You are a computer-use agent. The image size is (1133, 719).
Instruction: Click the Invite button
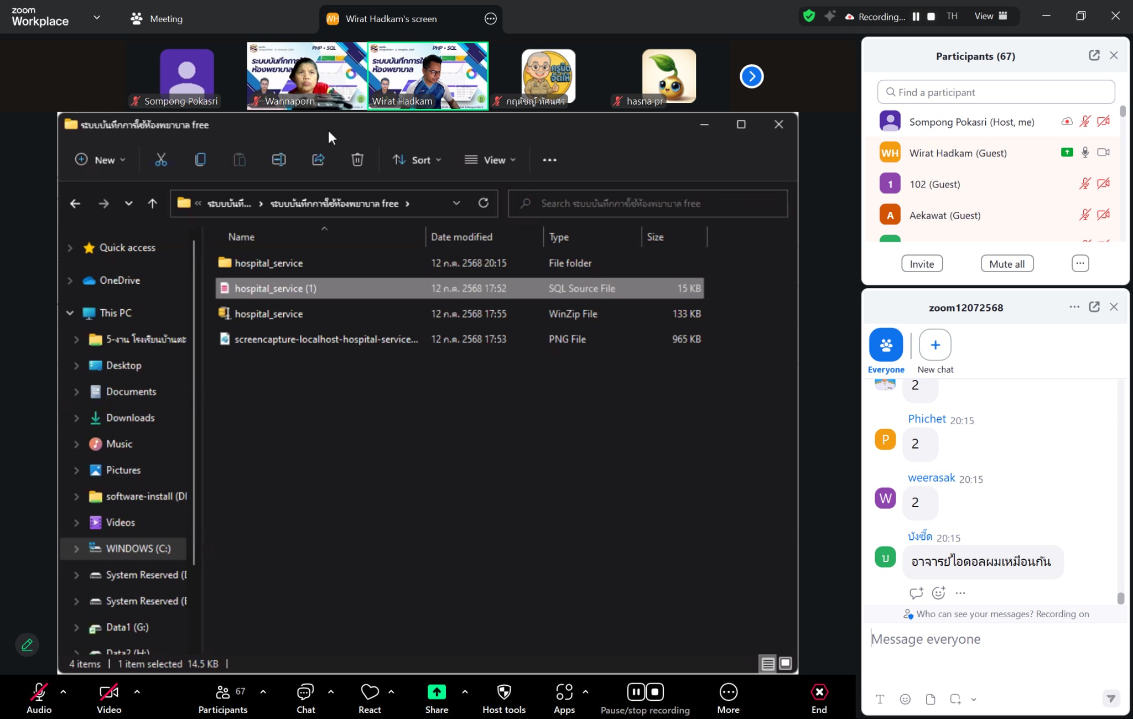[x=922, y=264]
